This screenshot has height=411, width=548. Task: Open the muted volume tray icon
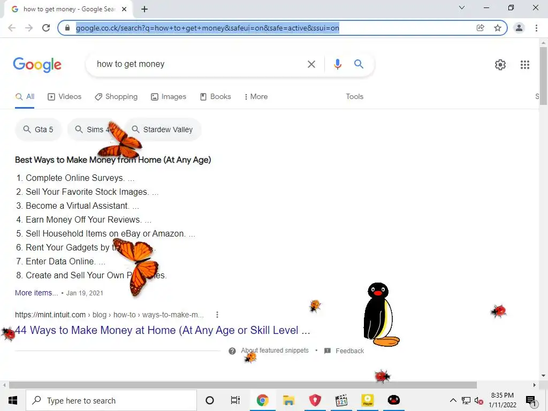478,400
